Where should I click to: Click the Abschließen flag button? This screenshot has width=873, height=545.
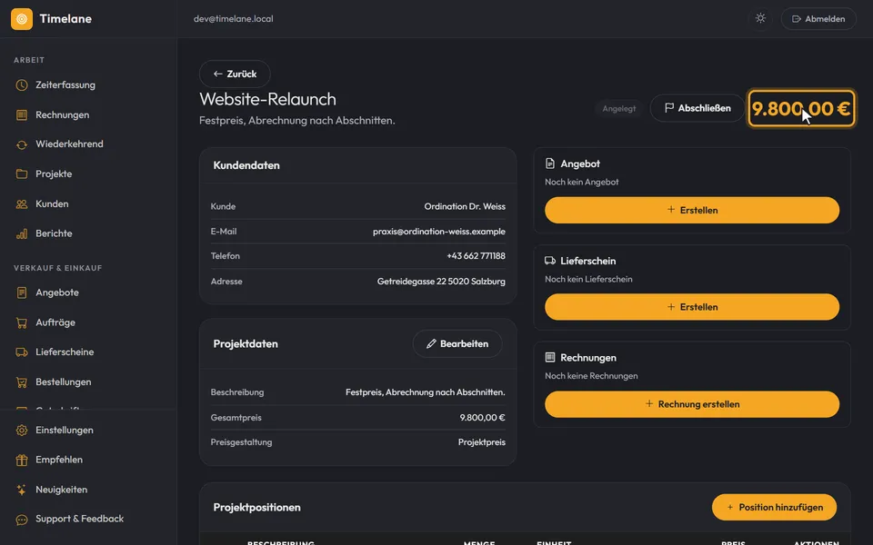point(697,108)
